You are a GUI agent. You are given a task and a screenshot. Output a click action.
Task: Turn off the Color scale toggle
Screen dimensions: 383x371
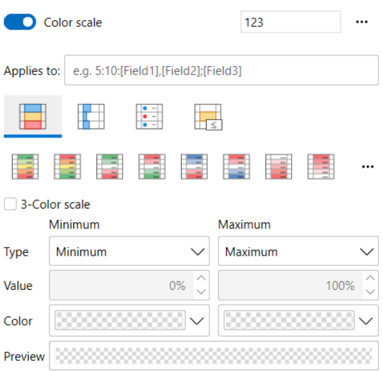pyautogui.click(x=20, y=22)
